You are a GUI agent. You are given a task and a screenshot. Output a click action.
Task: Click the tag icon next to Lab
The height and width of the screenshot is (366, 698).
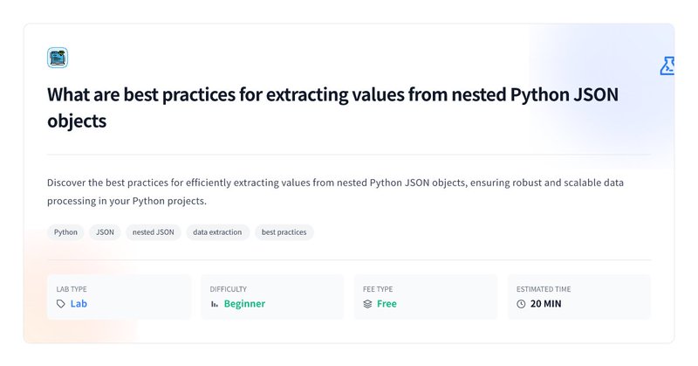61,304
